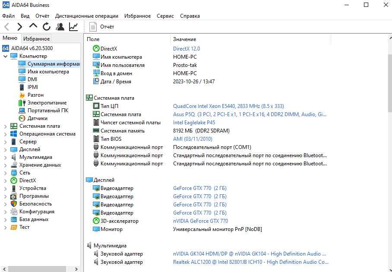Image resolution: width=392 pixels, height=272 pixels.
Task: Refresh the page with circular arrow icon
Action: pos(47,26)
